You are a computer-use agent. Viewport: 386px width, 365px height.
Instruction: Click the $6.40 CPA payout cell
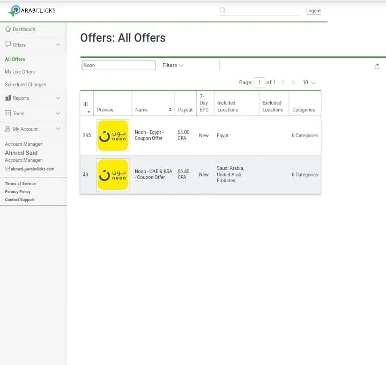[183, 174]
